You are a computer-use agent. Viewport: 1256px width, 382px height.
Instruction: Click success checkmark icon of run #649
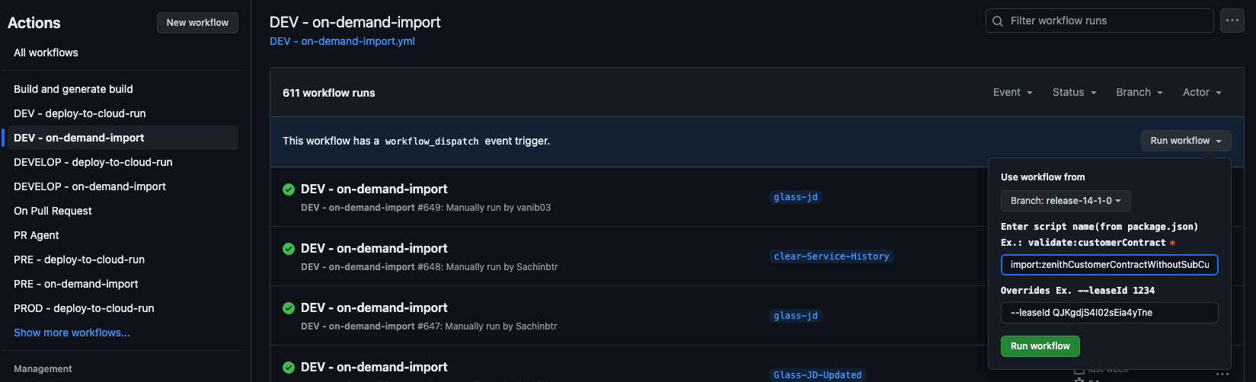(289, 189)
